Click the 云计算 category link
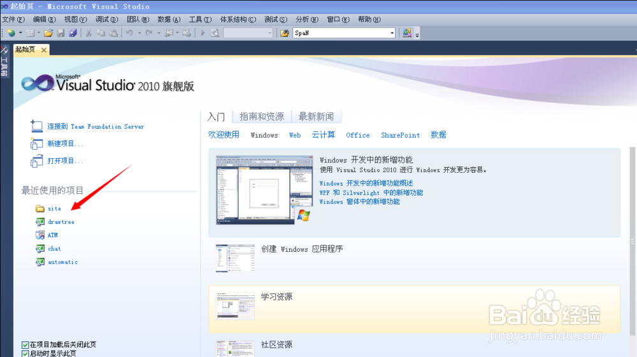Viewport: 637px width, 357px height. pyautogui.click(x=324, y=135)
